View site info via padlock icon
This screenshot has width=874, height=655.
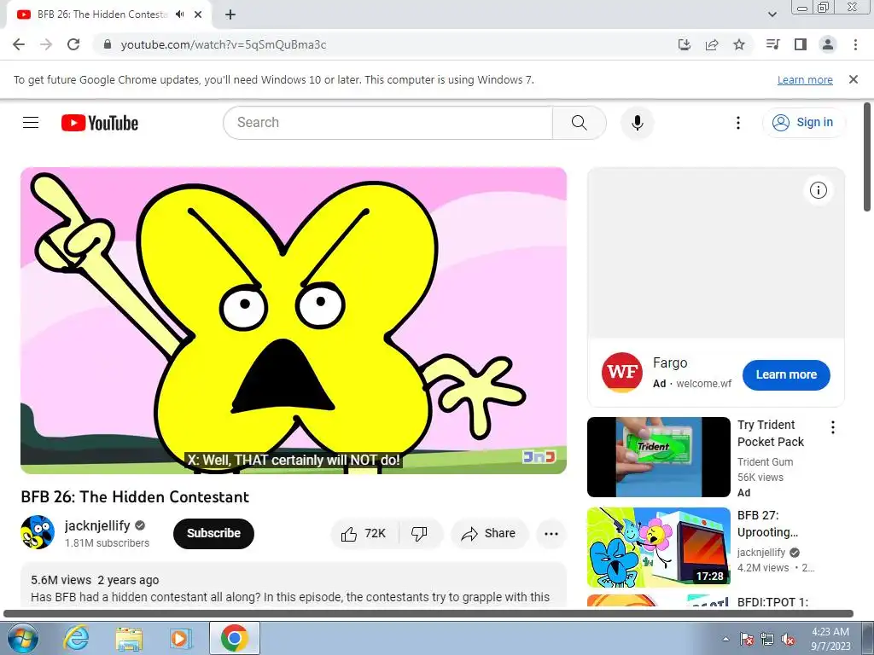tap(108, 44)
